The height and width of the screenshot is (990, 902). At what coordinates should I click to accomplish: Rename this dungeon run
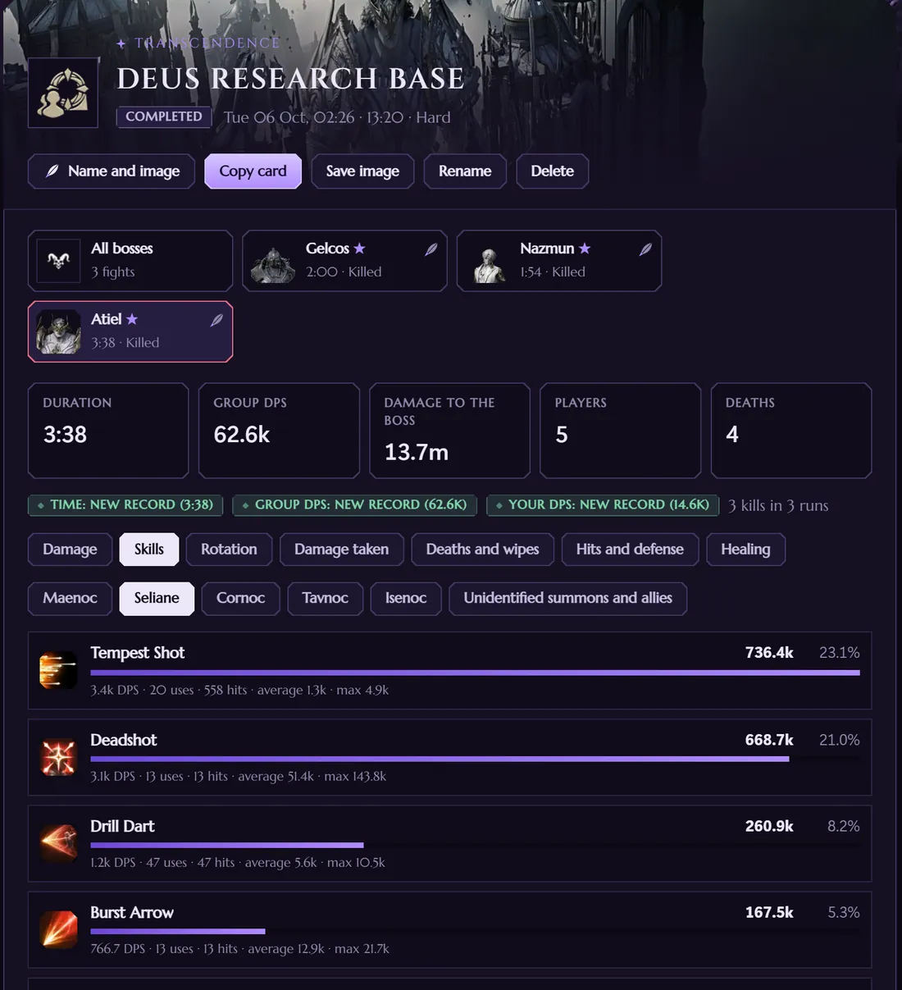[x=465, y=171]
